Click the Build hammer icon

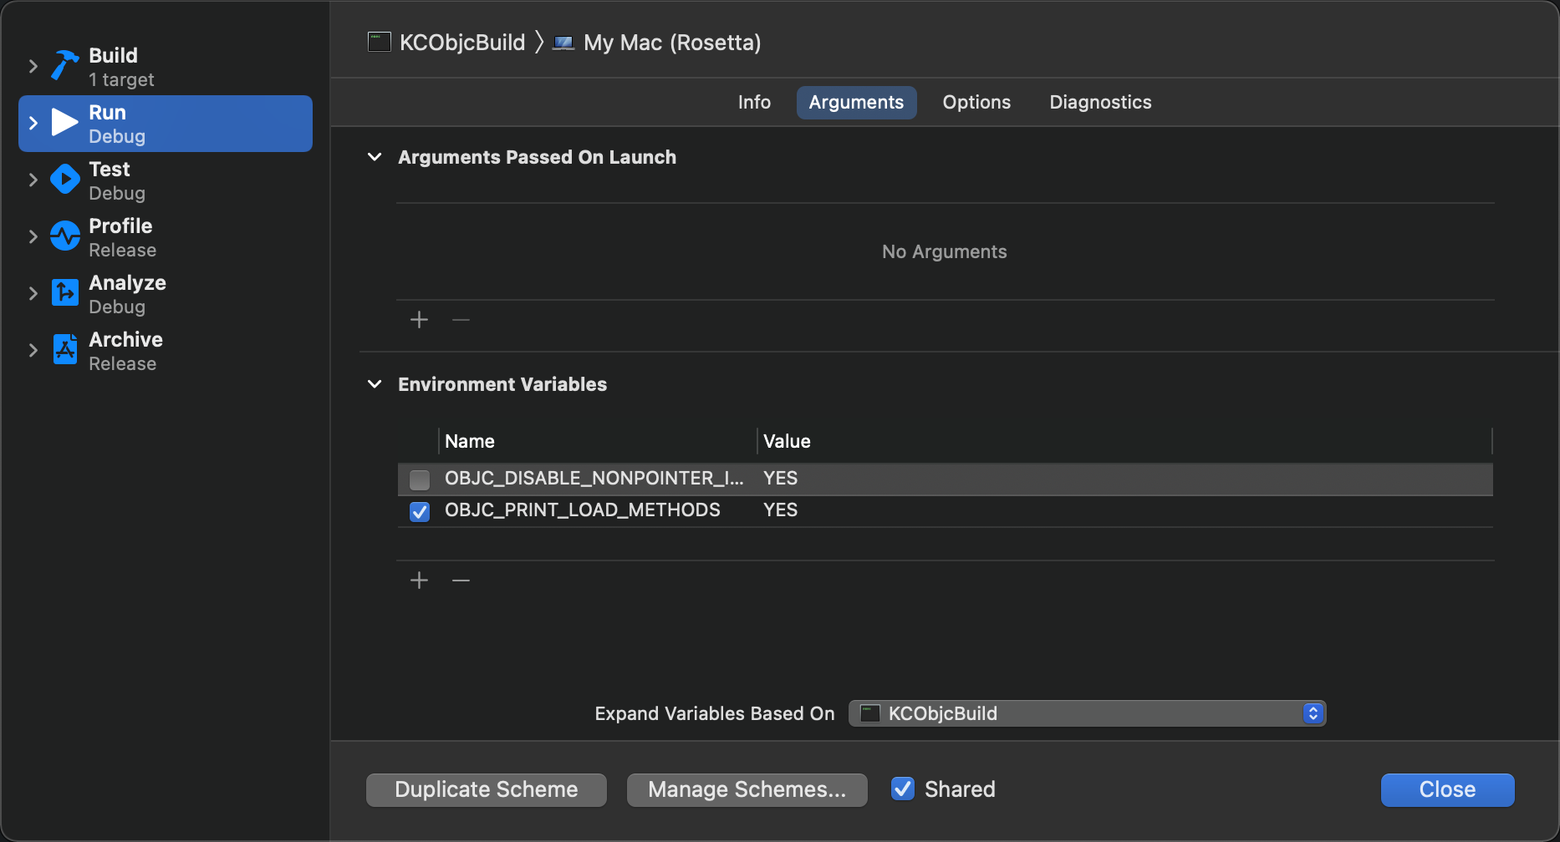pos(64,65)
